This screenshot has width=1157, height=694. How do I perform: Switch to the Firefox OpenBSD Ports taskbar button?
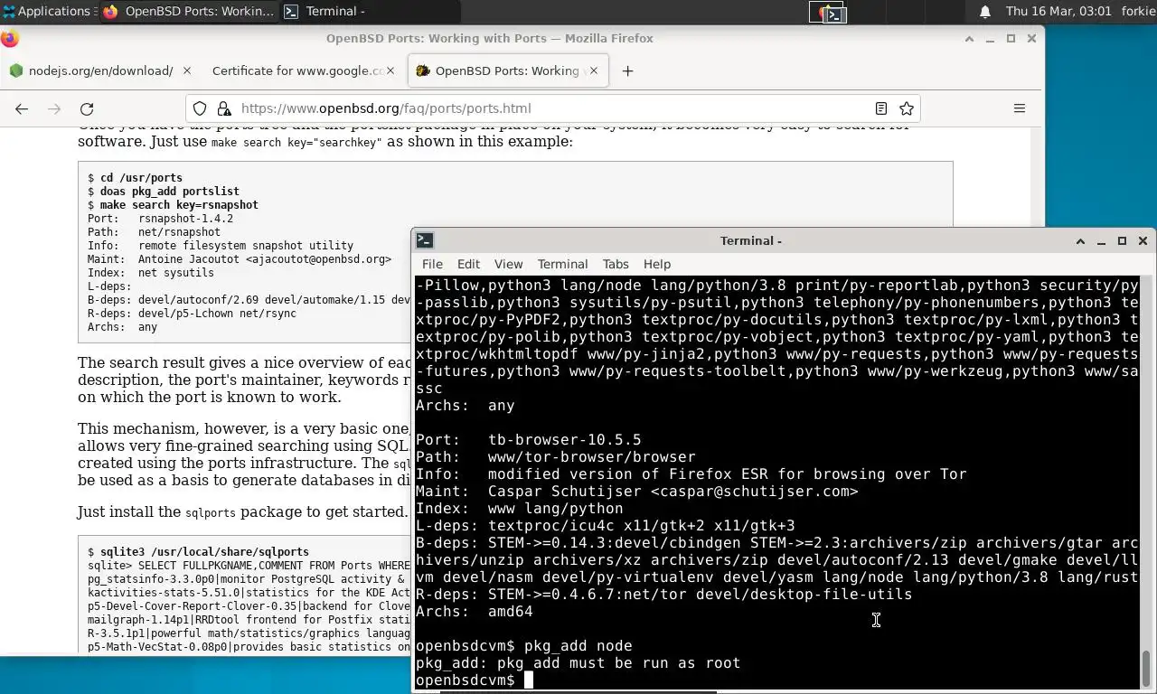point(188,11)
